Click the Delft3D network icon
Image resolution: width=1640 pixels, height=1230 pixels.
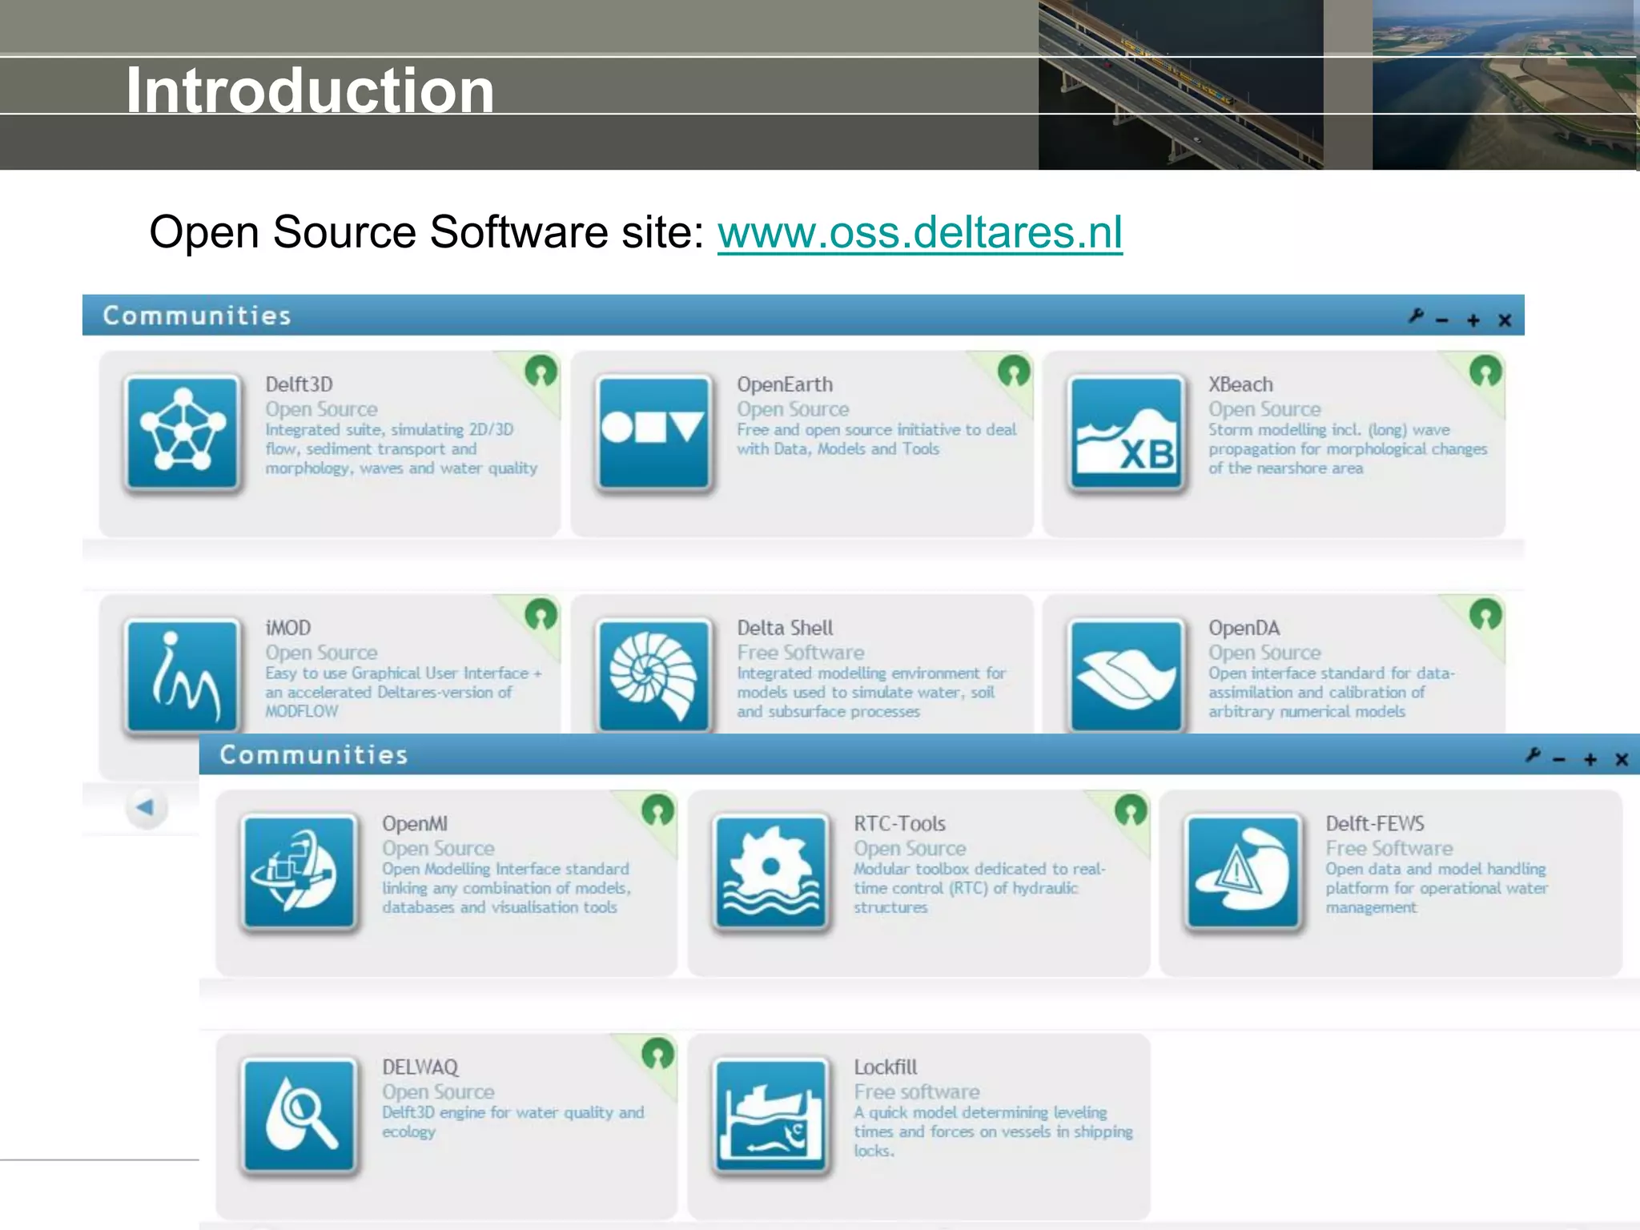(183, 433)
